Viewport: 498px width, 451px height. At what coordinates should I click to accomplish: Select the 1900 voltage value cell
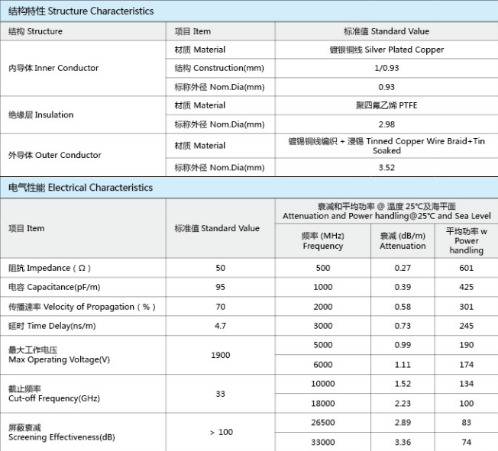pyautogui.click(x=220, y=355)
